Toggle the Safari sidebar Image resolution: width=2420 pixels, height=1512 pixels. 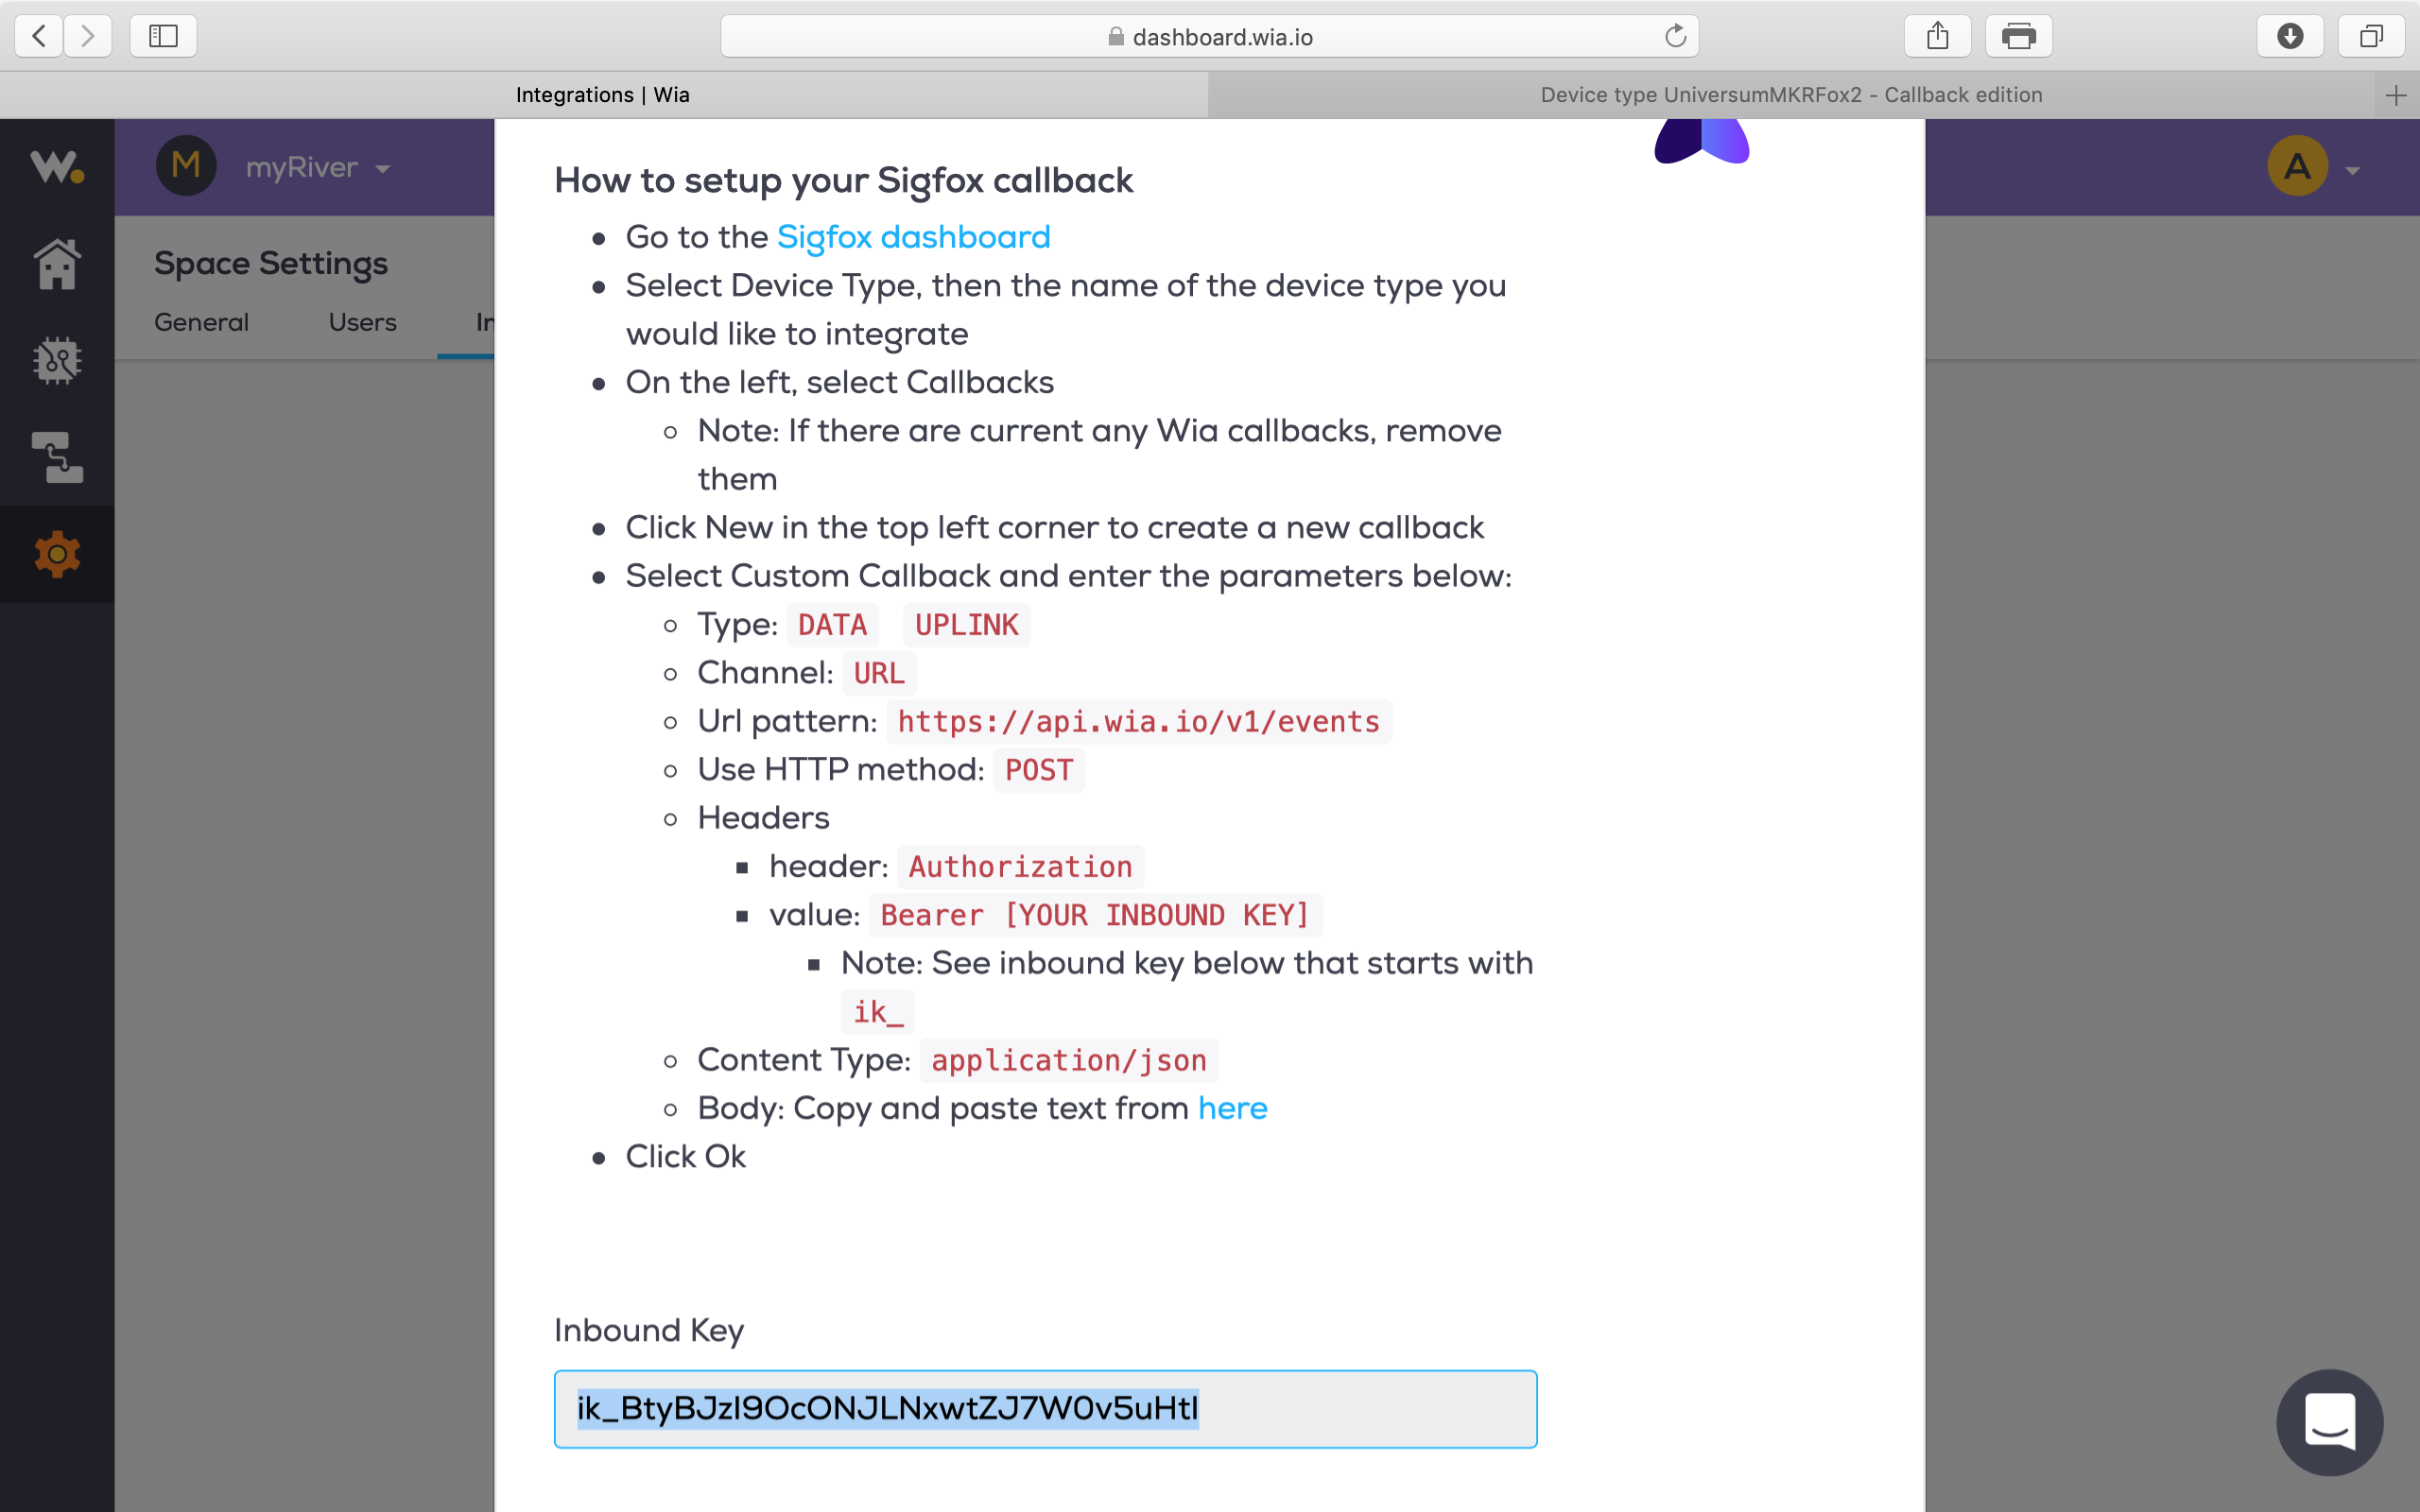[x=163, y=37]
